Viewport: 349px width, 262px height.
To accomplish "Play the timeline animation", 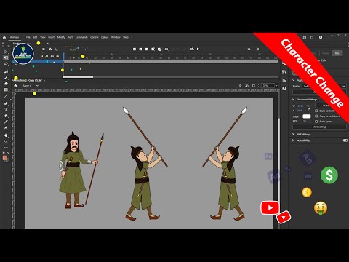I will click(198, 49).
